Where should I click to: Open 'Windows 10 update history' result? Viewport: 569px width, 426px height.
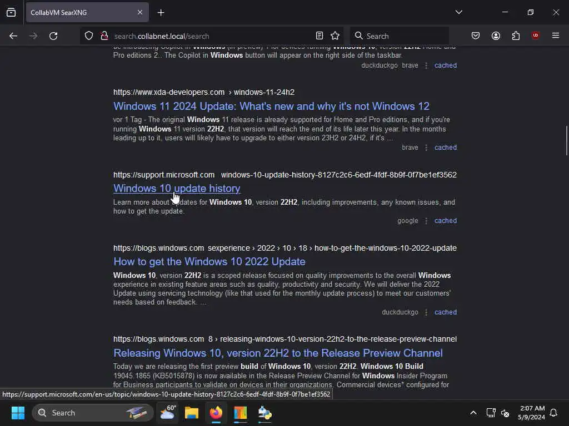coord(177,189)
